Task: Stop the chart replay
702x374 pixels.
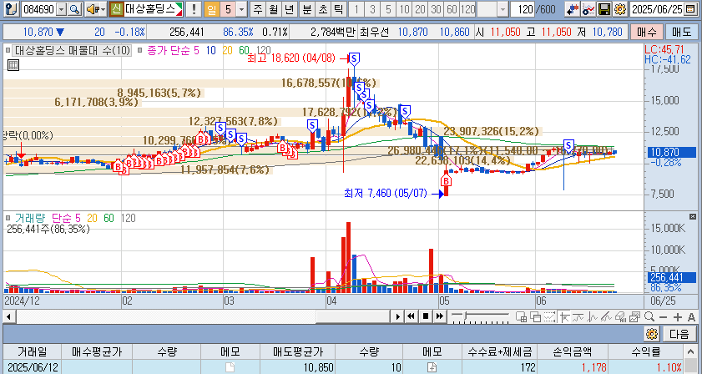Action: point(426,316)
